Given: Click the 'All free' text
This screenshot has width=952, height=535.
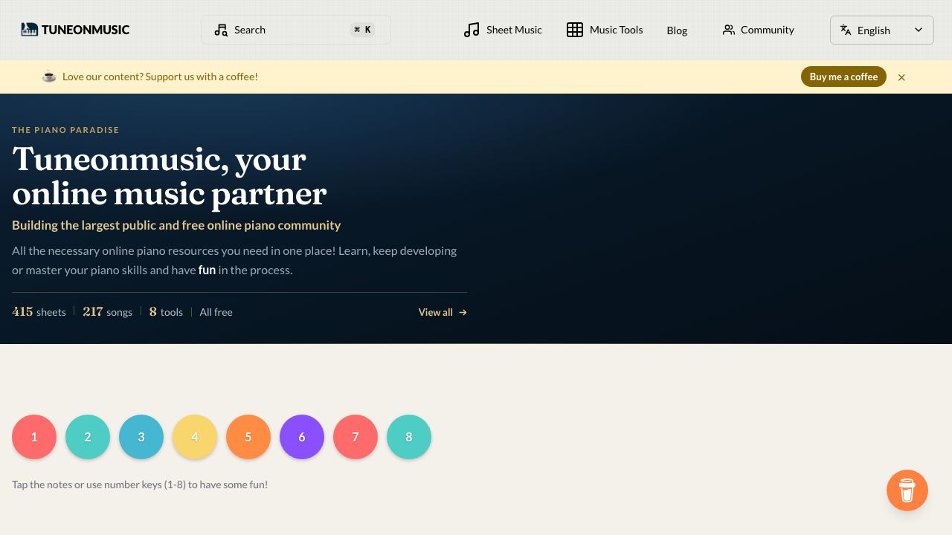Looking at the screenshot, I should point(216,312).
